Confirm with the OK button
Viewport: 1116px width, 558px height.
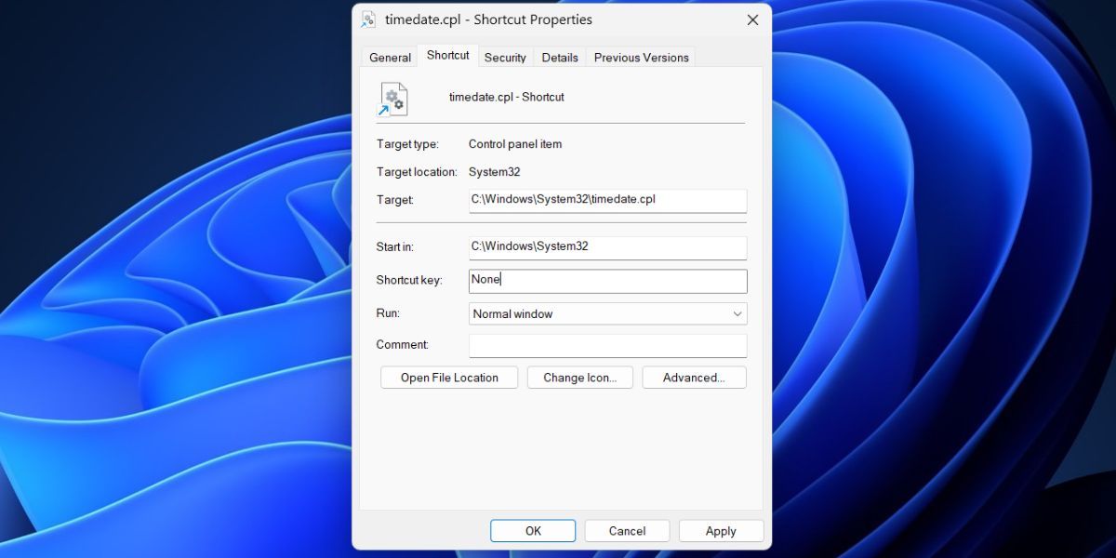click(533, 531)
